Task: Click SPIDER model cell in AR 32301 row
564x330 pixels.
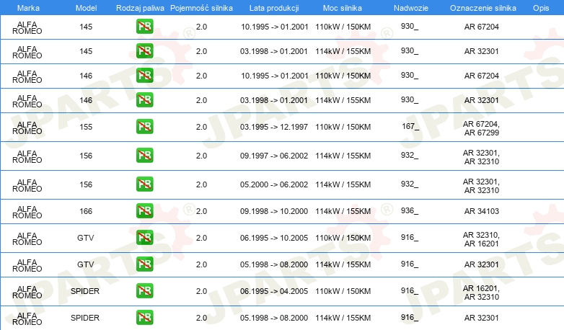Action: click(85, 318)
